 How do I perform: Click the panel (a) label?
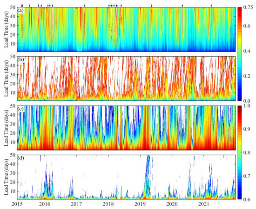coord(21,11)
